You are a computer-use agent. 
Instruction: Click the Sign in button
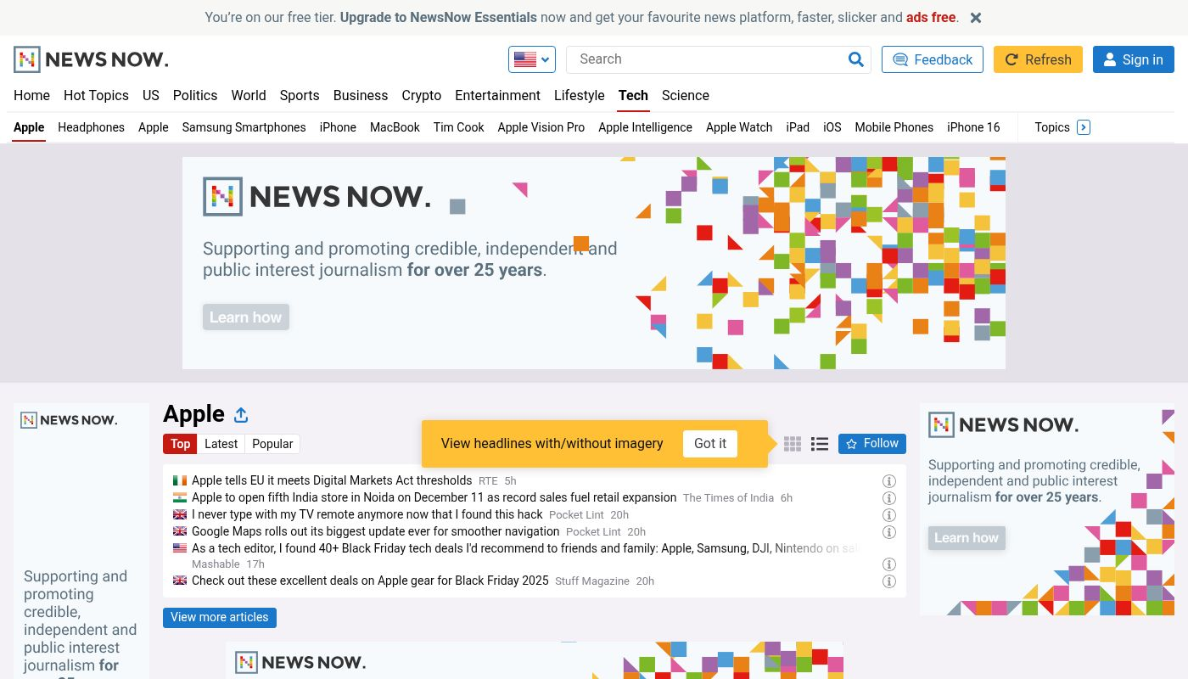[x=1133, y=59]
